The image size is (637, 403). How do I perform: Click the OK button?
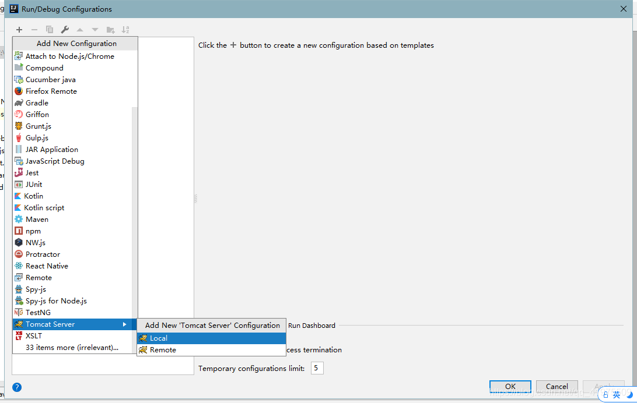click(510, 386)
